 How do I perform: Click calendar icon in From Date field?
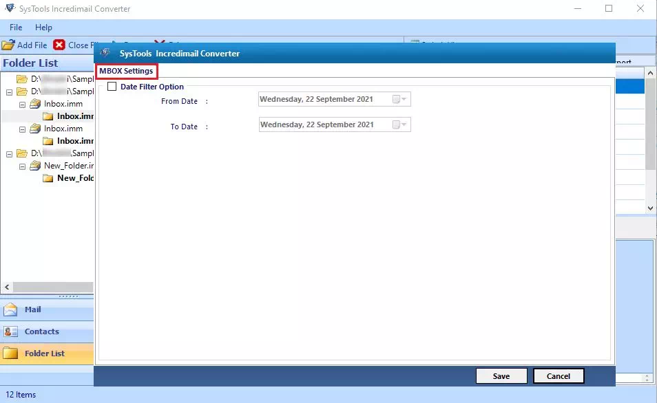tap(396, 99)
